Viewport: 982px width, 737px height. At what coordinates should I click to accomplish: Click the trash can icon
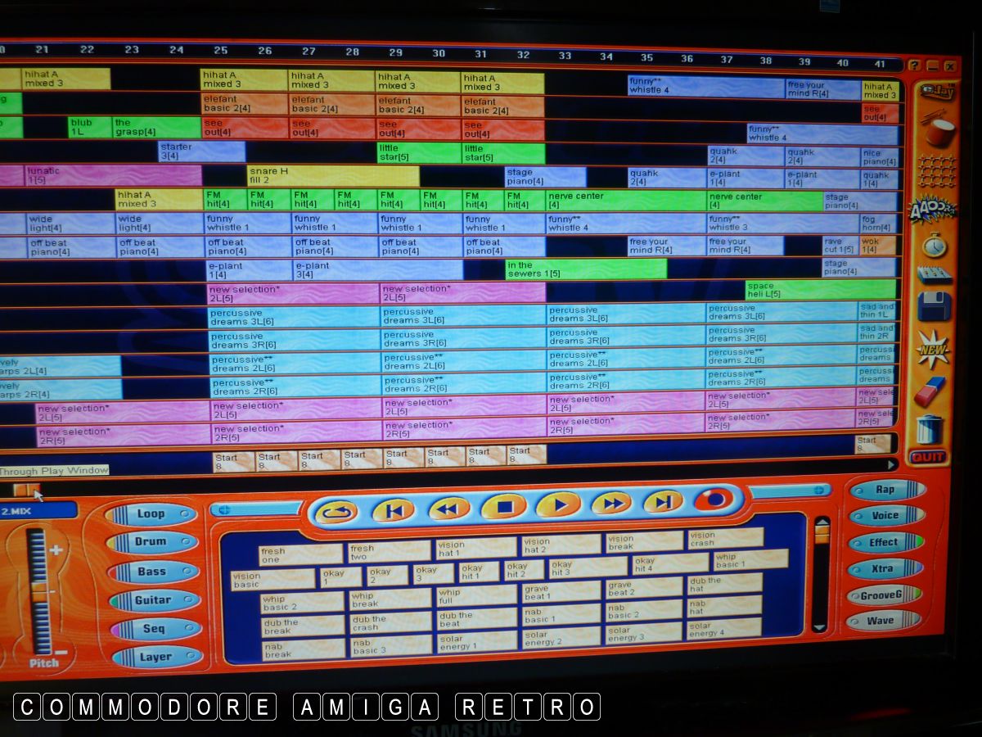tap(930, 428)
